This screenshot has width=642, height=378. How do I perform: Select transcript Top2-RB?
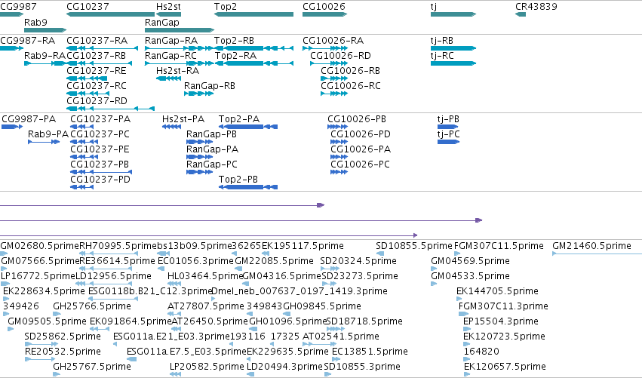[253, 48]
